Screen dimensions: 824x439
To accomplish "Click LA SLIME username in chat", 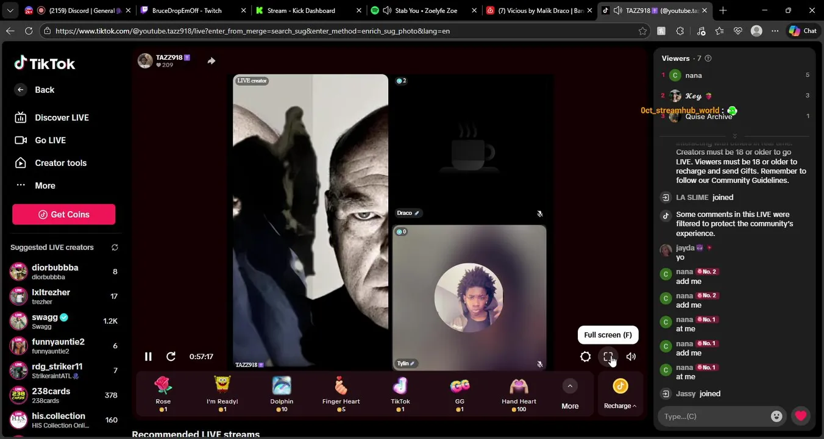I will [692, 198].
